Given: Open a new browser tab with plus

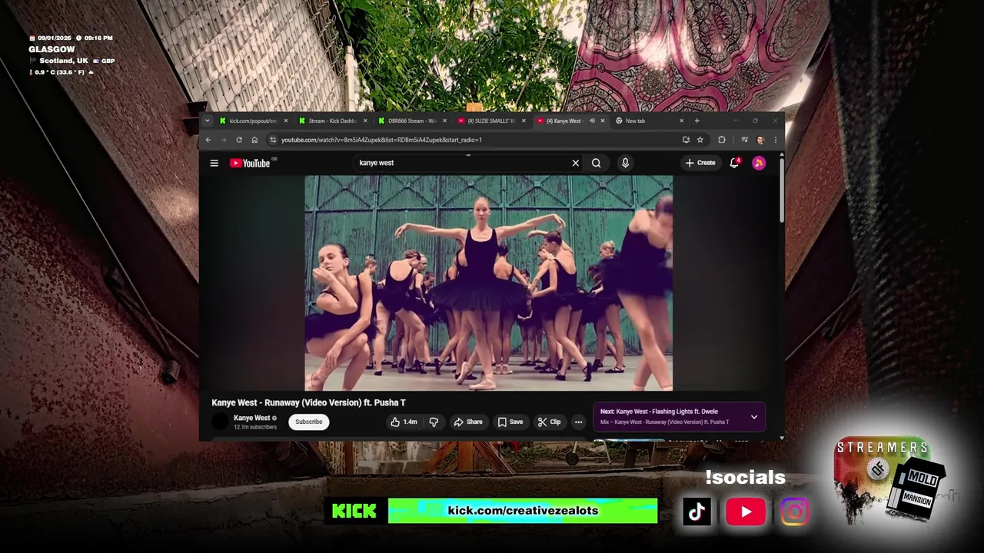Looking at the screenshot, I should click(x=697, y=121).
